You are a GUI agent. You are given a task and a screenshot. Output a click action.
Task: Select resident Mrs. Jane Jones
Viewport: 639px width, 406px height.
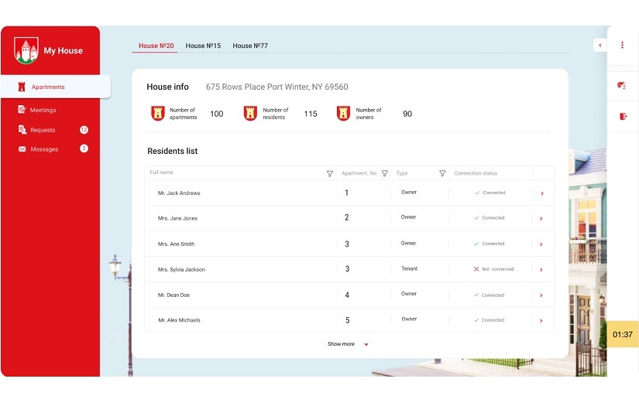177,218
